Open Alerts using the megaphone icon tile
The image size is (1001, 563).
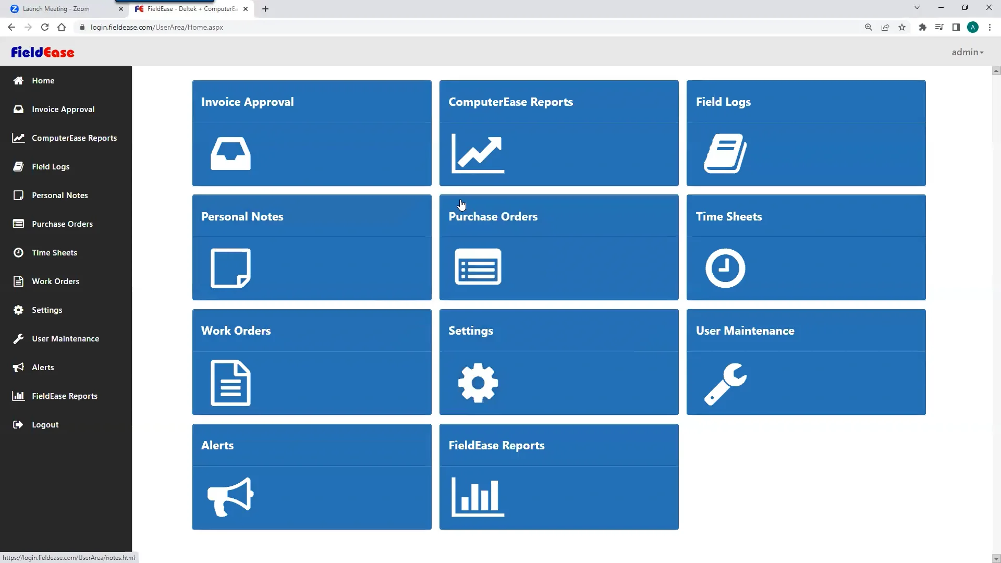(230, 496)
